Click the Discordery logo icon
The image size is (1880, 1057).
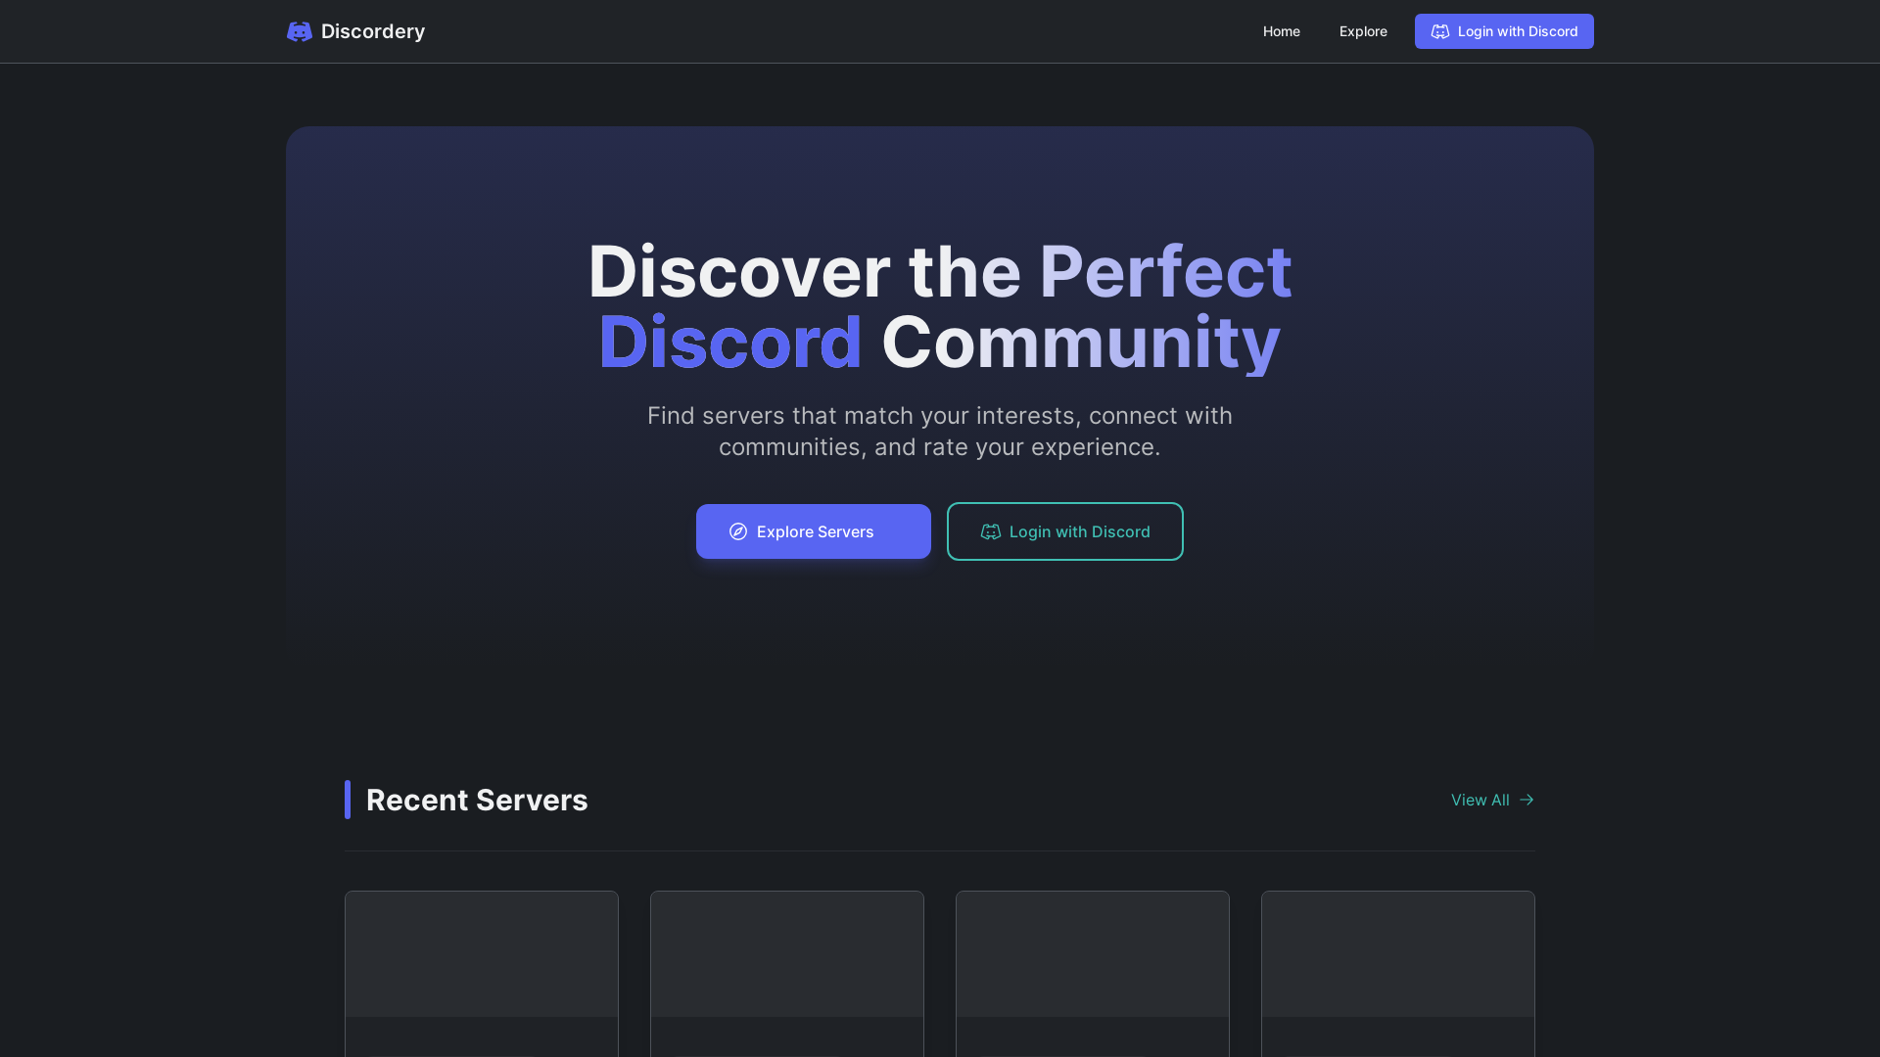tap(299, 31)
